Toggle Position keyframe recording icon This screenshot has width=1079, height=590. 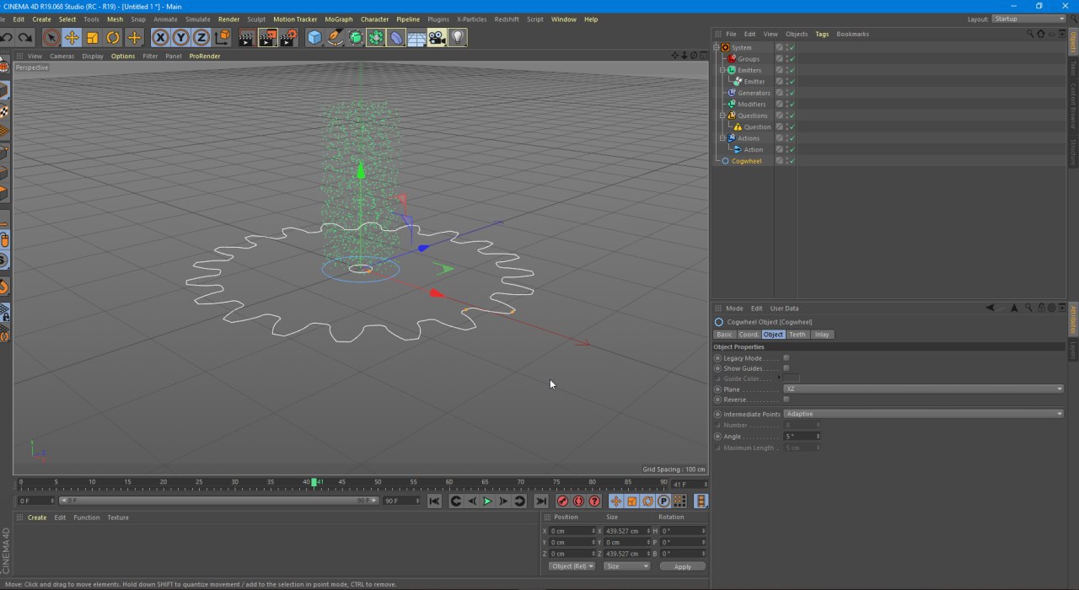tap(616, 501)
